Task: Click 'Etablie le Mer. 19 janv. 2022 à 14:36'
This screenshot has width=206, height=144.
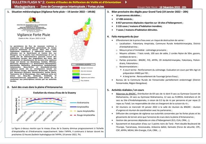Action: [x=32, y=38]
